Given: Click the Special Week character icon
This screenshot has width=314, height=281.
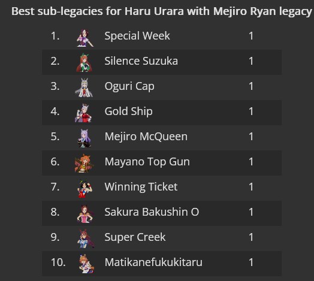Looking at the screenshot, I should 84,38.
